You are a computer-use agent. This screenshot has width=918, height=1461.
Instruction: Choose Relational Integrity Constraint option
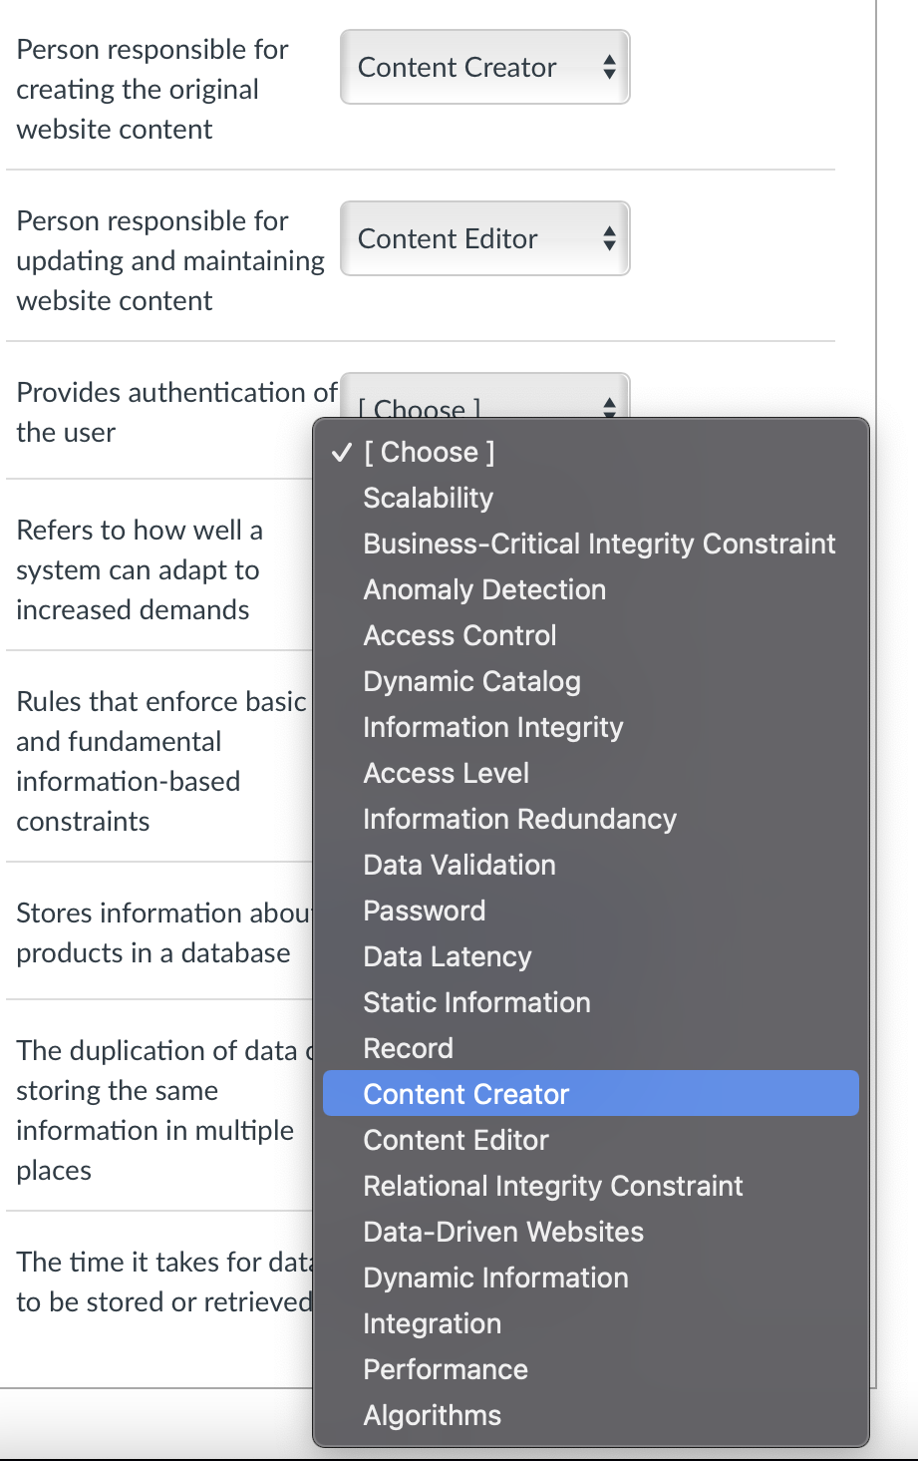coord(552,1186)
